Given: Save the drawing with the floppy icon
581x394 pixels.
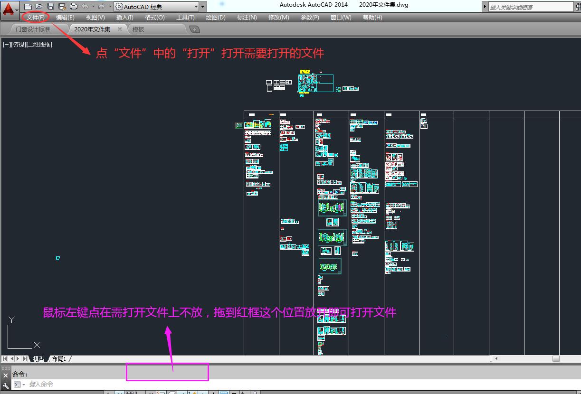Looking at the screenshot, I should [x=51, y=7].
